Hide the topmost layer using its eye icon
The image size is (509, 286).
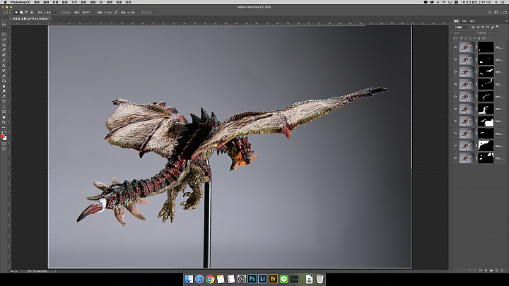[x=455, y=47]
